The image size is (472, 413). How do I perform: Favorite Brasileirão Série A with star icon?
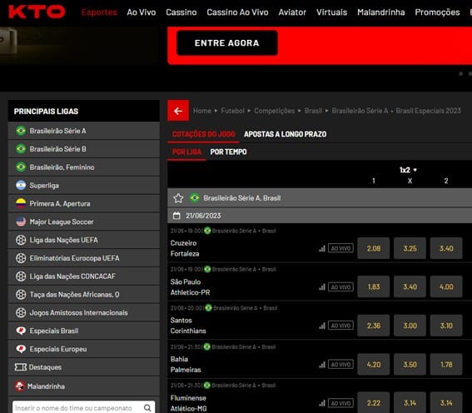[x=178, y=198]
